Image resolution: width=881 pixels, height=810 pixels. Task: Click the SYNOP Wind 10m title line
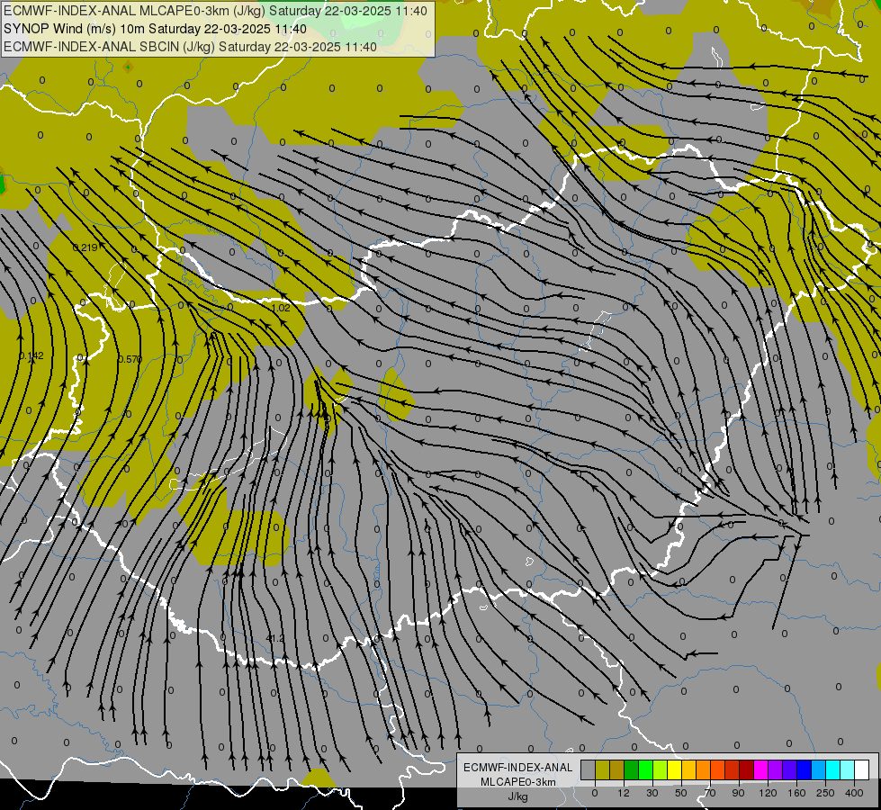coord(155,29)
